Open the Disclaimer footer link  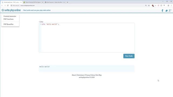[x=81, y=75]
